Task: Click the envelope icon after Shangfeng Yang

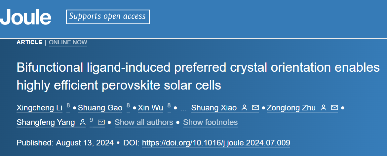Action: tap(101, 122)
